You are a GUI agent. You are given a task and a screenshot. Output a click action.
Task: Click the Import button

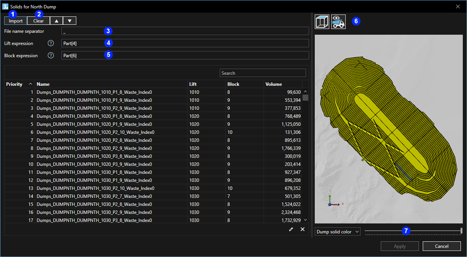tap(16, 21)
